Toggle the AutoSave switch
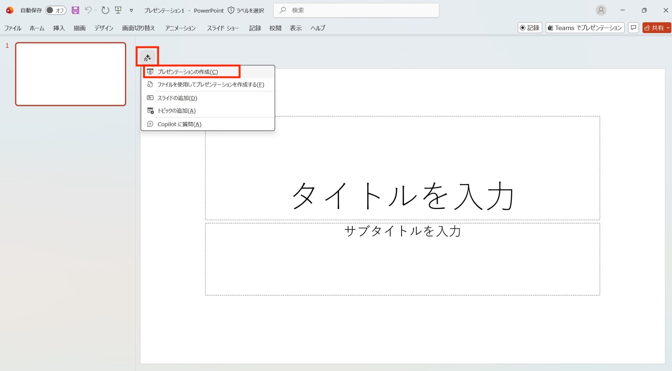672x371 pixels. (x=55, y=10)
